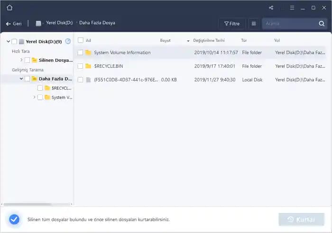Screen dimensions: 332x233
Task: Switch view with the list view icon
Action: click(254, 23)
